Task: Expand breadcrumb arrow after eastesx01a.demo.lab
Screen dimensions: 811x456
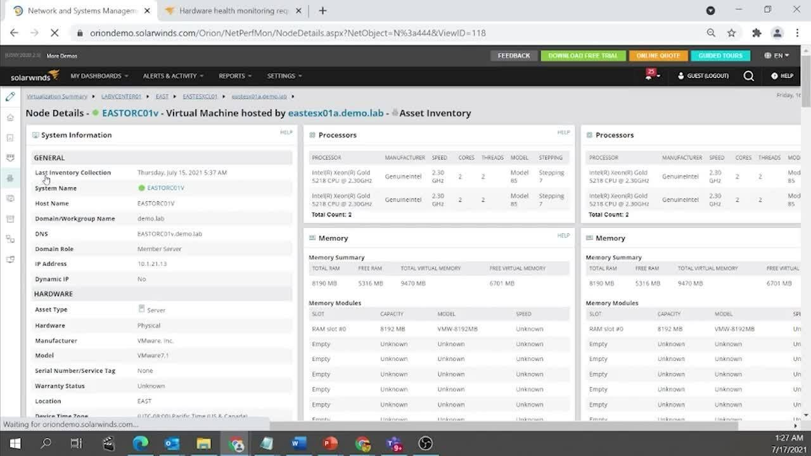Action: coord(293,97)
